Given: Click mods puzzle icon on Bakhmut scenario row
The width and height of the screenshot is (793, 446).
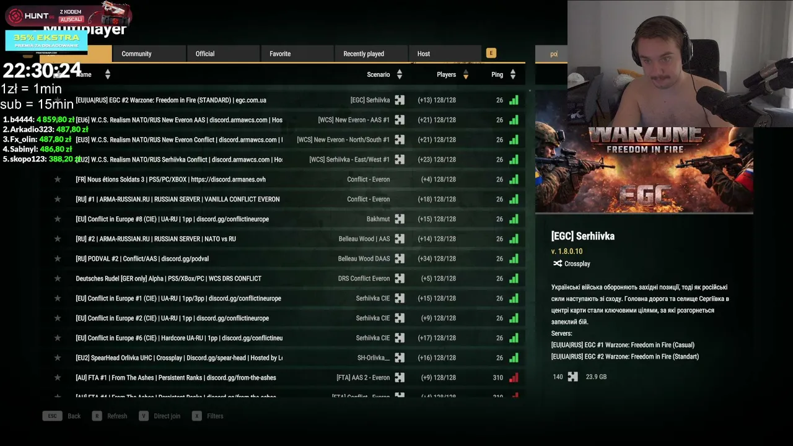Looking at the screenshot, I should 400,219.
